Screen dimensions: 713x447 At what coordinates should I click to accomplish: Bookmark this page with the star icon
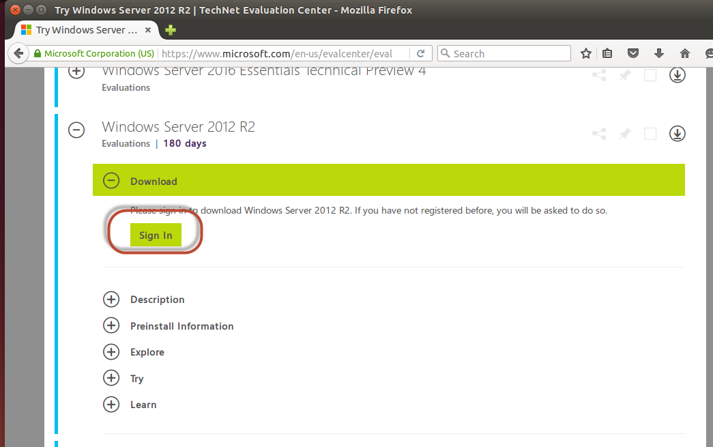coord(585,54)
